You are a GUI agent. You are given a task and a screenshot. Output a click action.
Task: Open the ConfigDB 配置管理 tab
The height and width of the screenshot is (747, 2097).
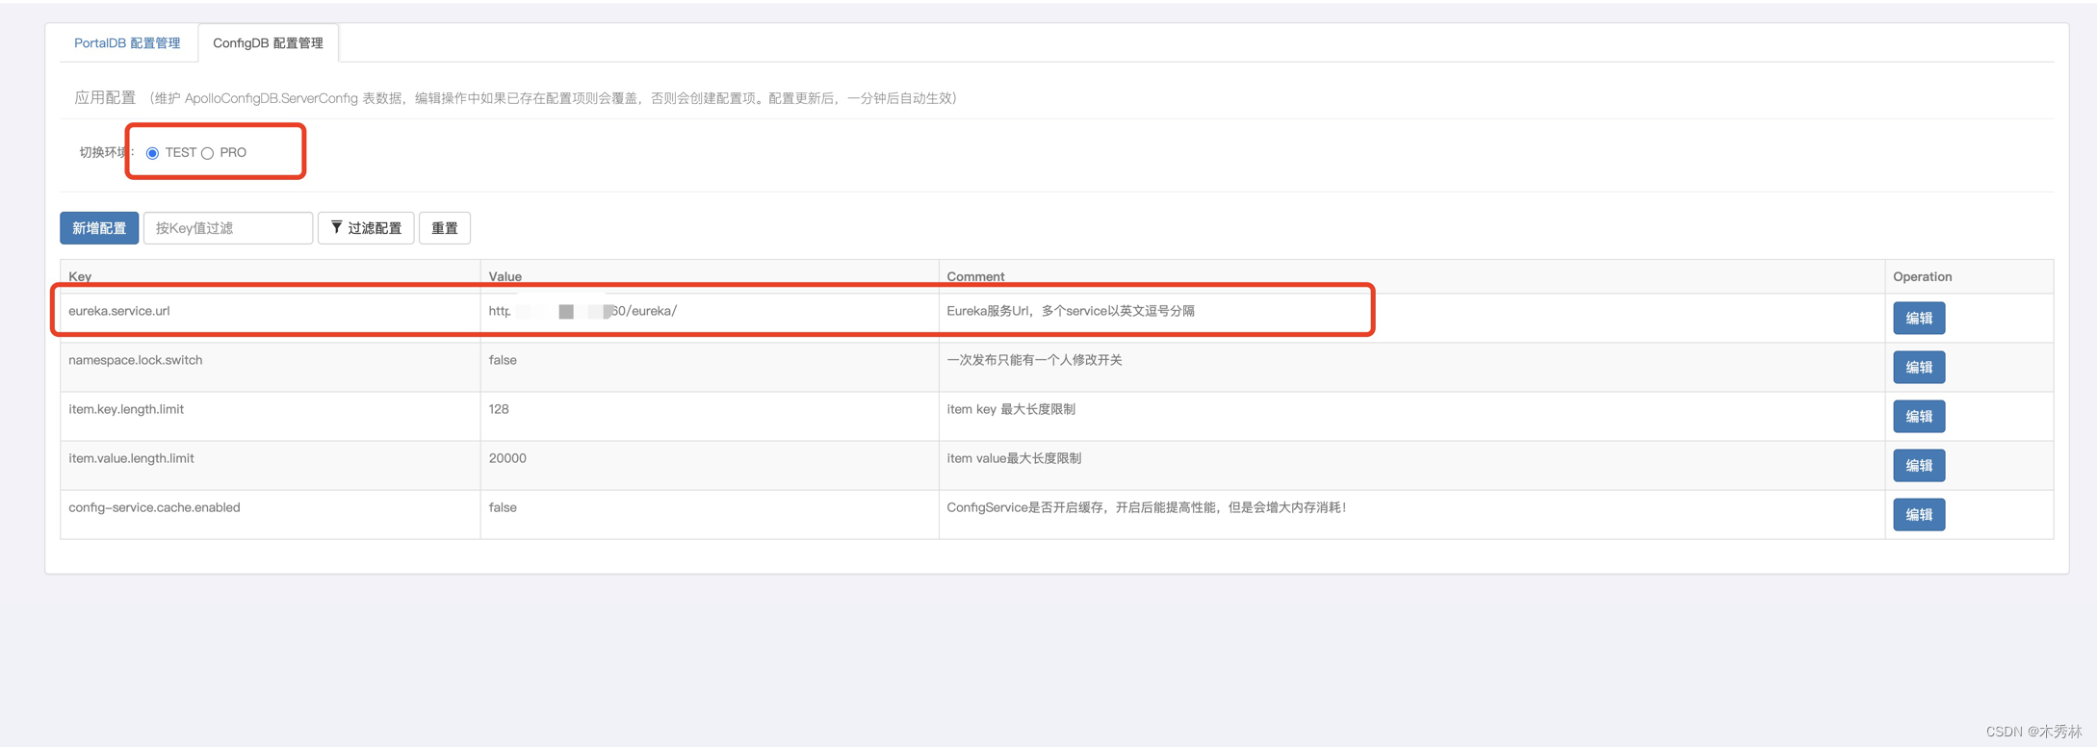point(268,43)
